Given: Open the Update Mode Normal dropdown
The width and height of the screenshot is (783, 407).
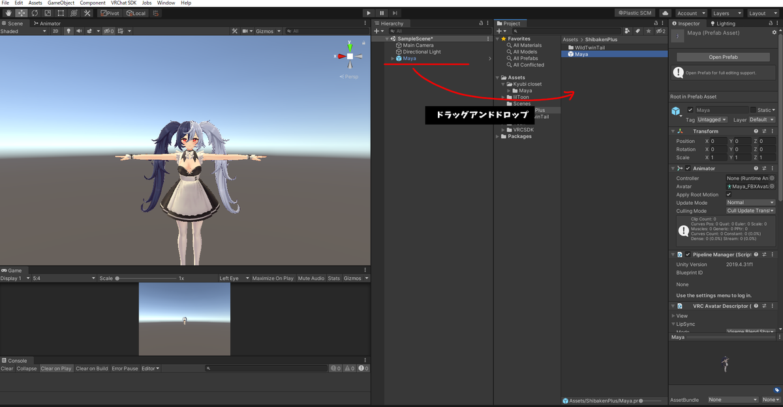Looking at the screenshot, I should (750, 203).
